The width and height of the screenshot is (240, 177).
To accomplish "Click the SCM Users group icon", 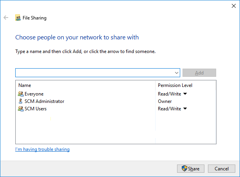I will point(21,109).
